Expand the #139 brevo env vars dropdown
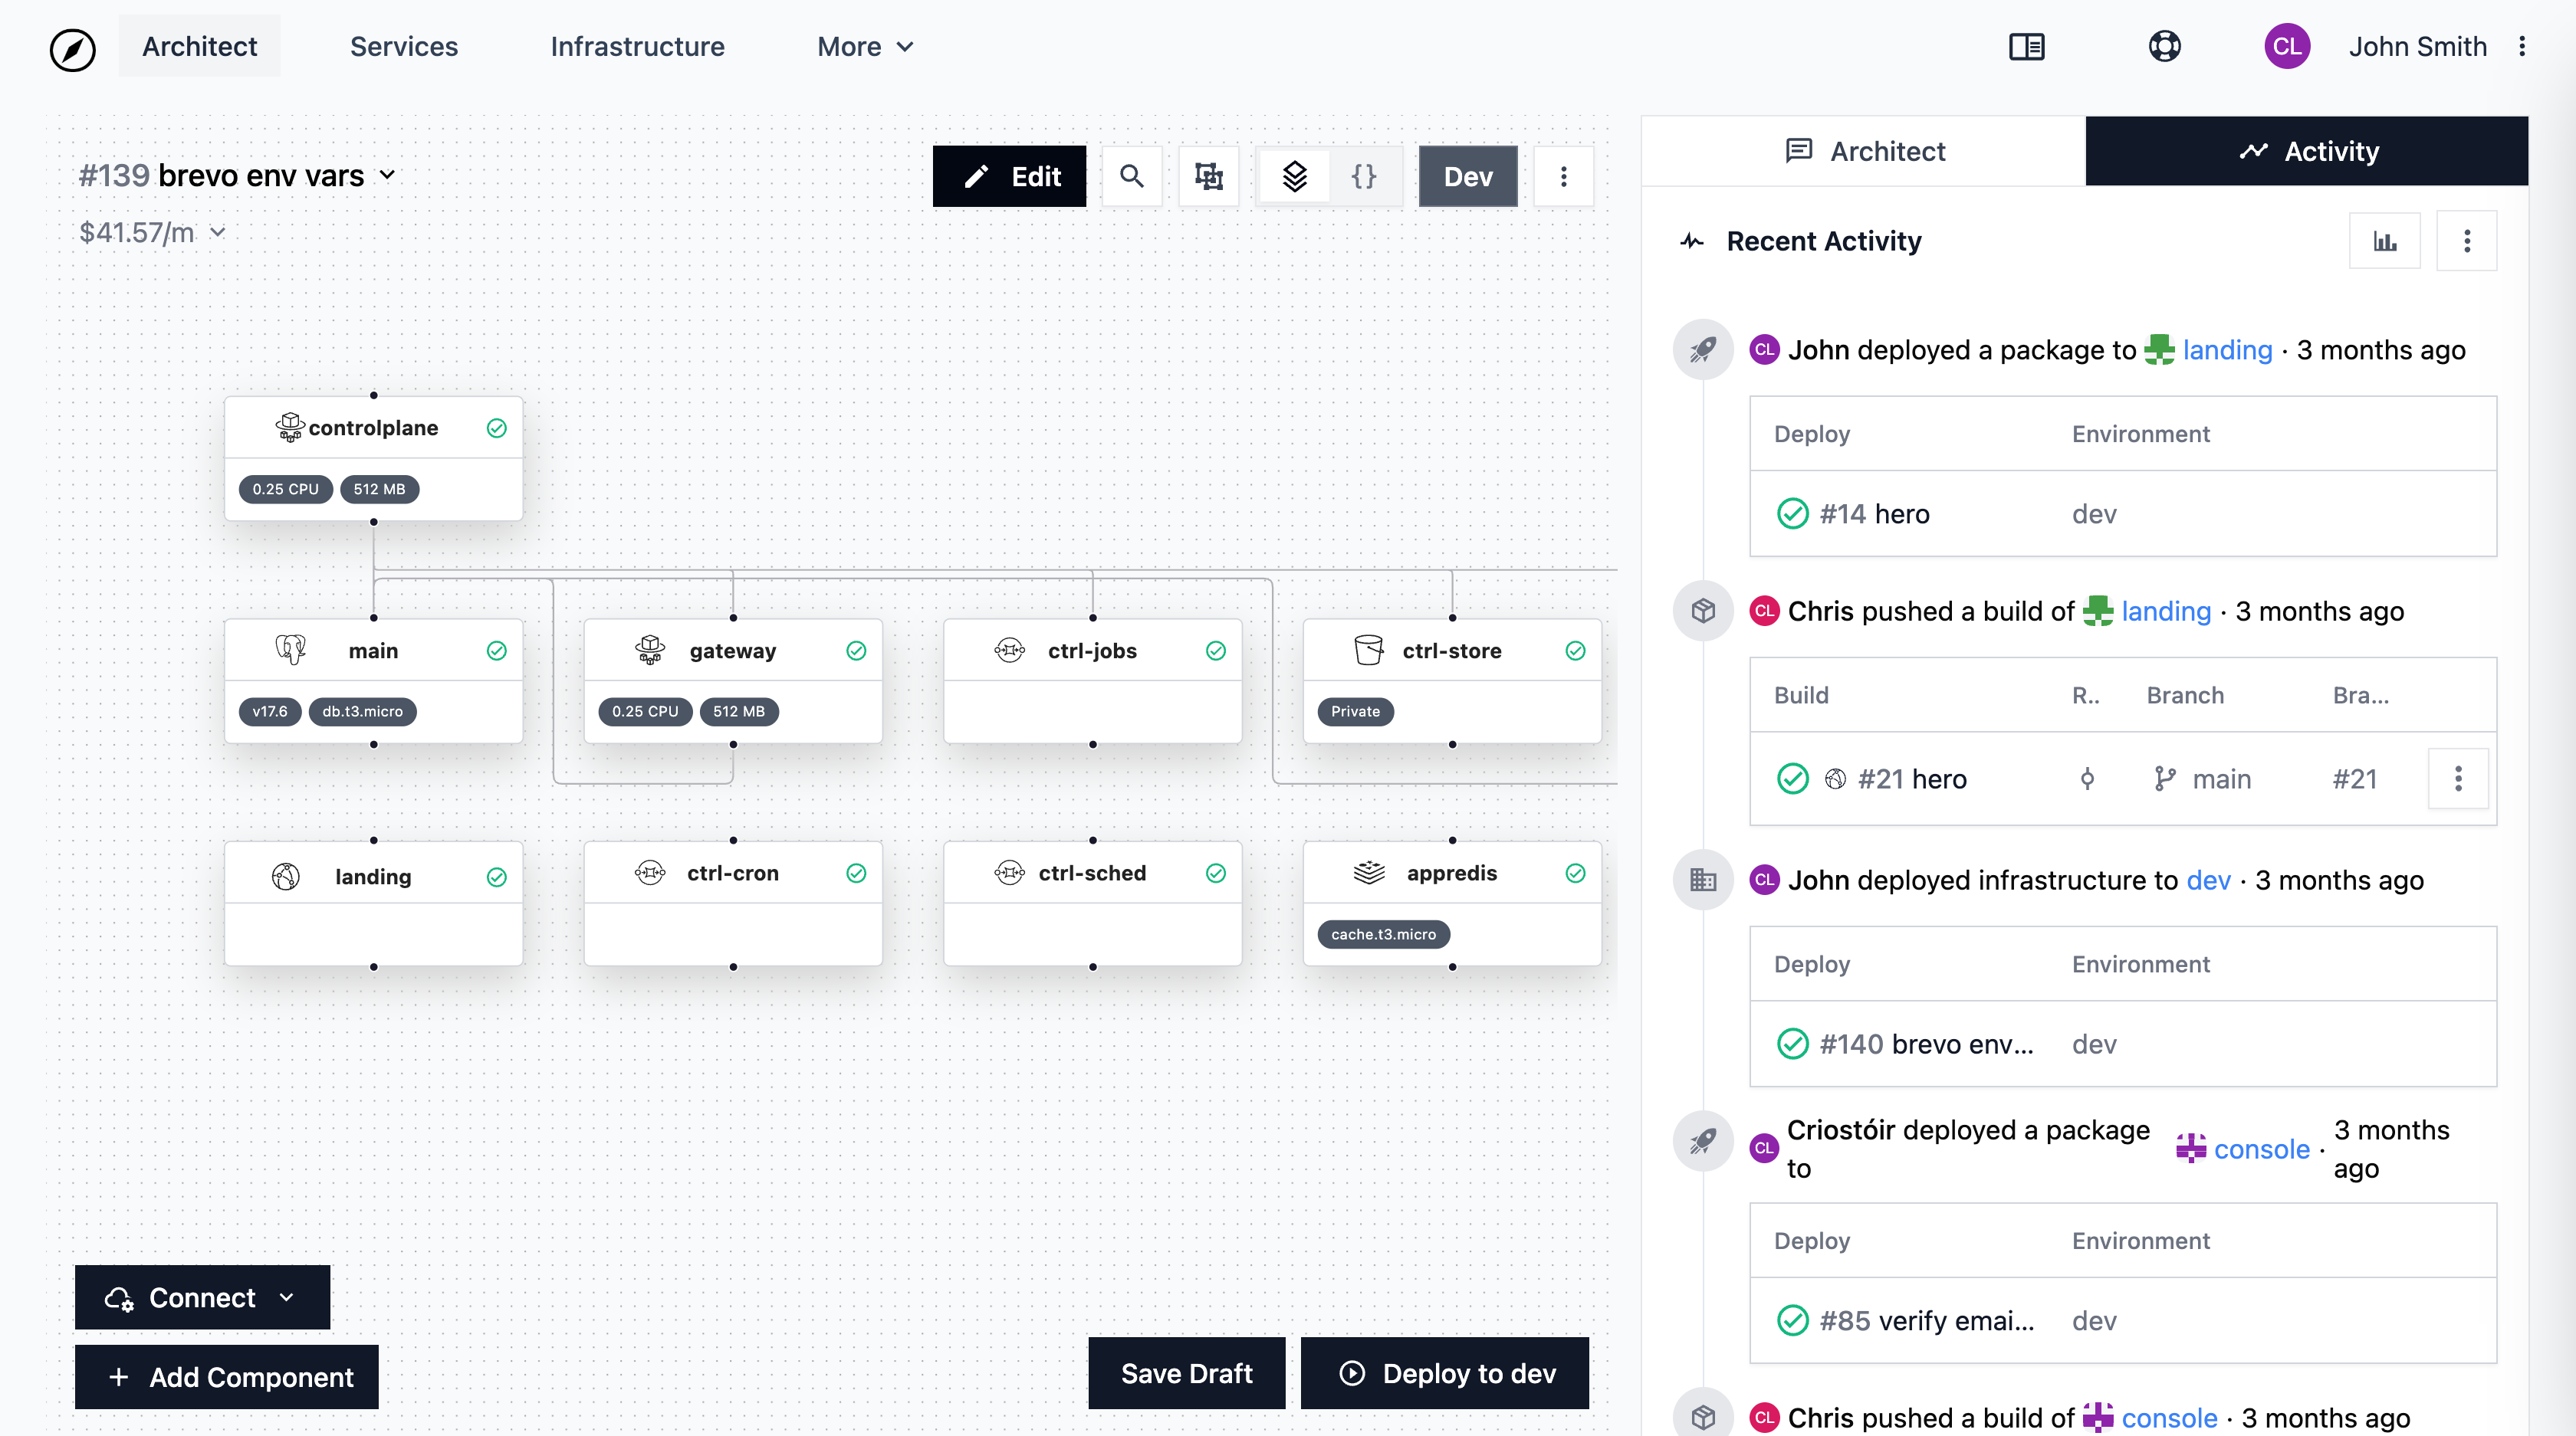 (387, 176)
